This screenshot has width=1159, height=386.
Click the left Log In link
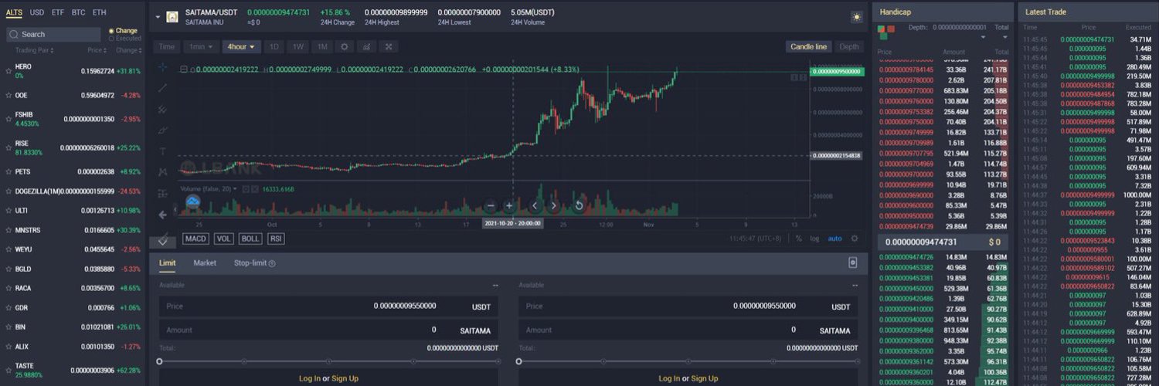coord(310,378)
